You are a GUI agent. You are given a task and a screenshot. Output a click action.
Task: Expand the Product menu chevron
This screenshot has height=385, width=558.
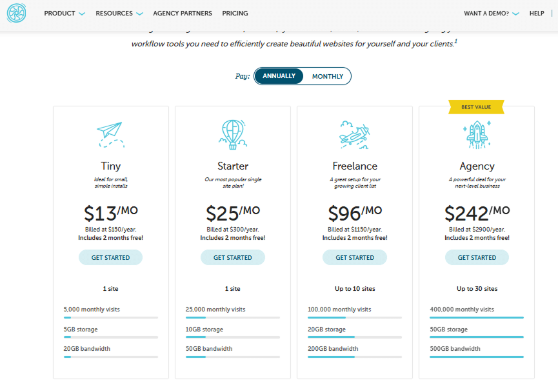[82, 14]
